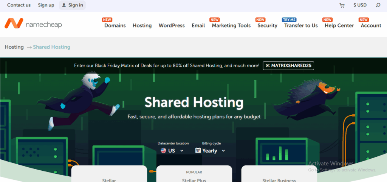
Task: Click the billing cycle calendar icon
Action: (198, 150)
